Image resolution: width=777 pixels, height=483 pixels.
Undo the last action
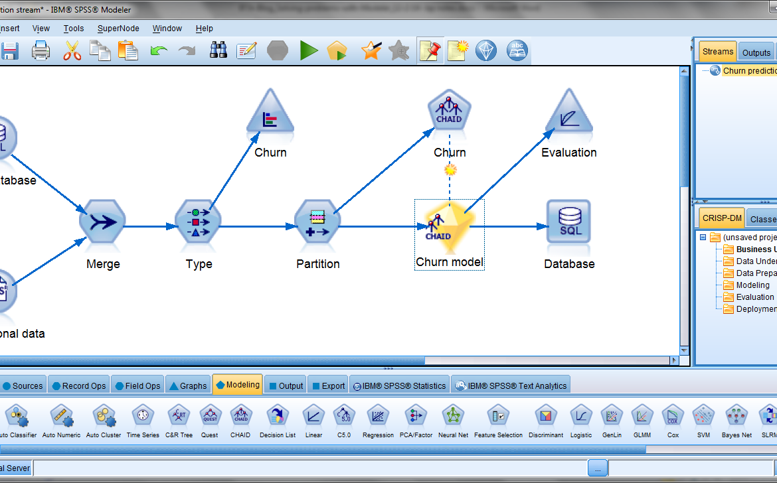pyautogui.click(x=159, y=50)
